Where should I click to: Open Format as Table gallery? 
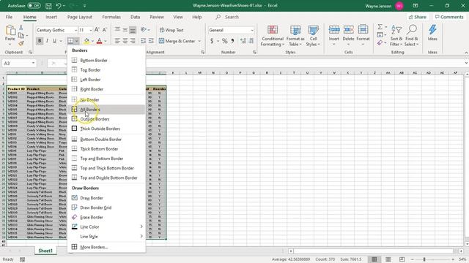(x=295, y=36)
